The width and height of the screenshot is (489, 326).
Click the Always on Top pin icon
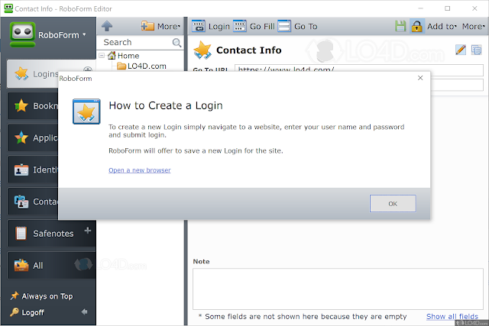tap(14, 295)
